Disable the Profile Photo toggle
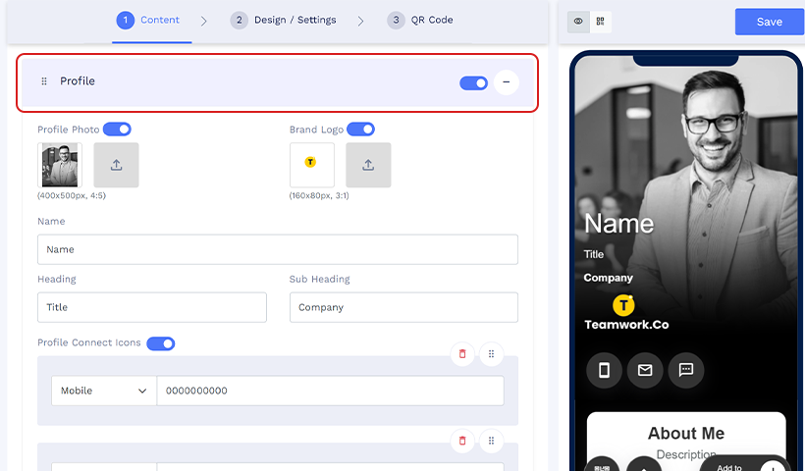 [x=117, y=130]
